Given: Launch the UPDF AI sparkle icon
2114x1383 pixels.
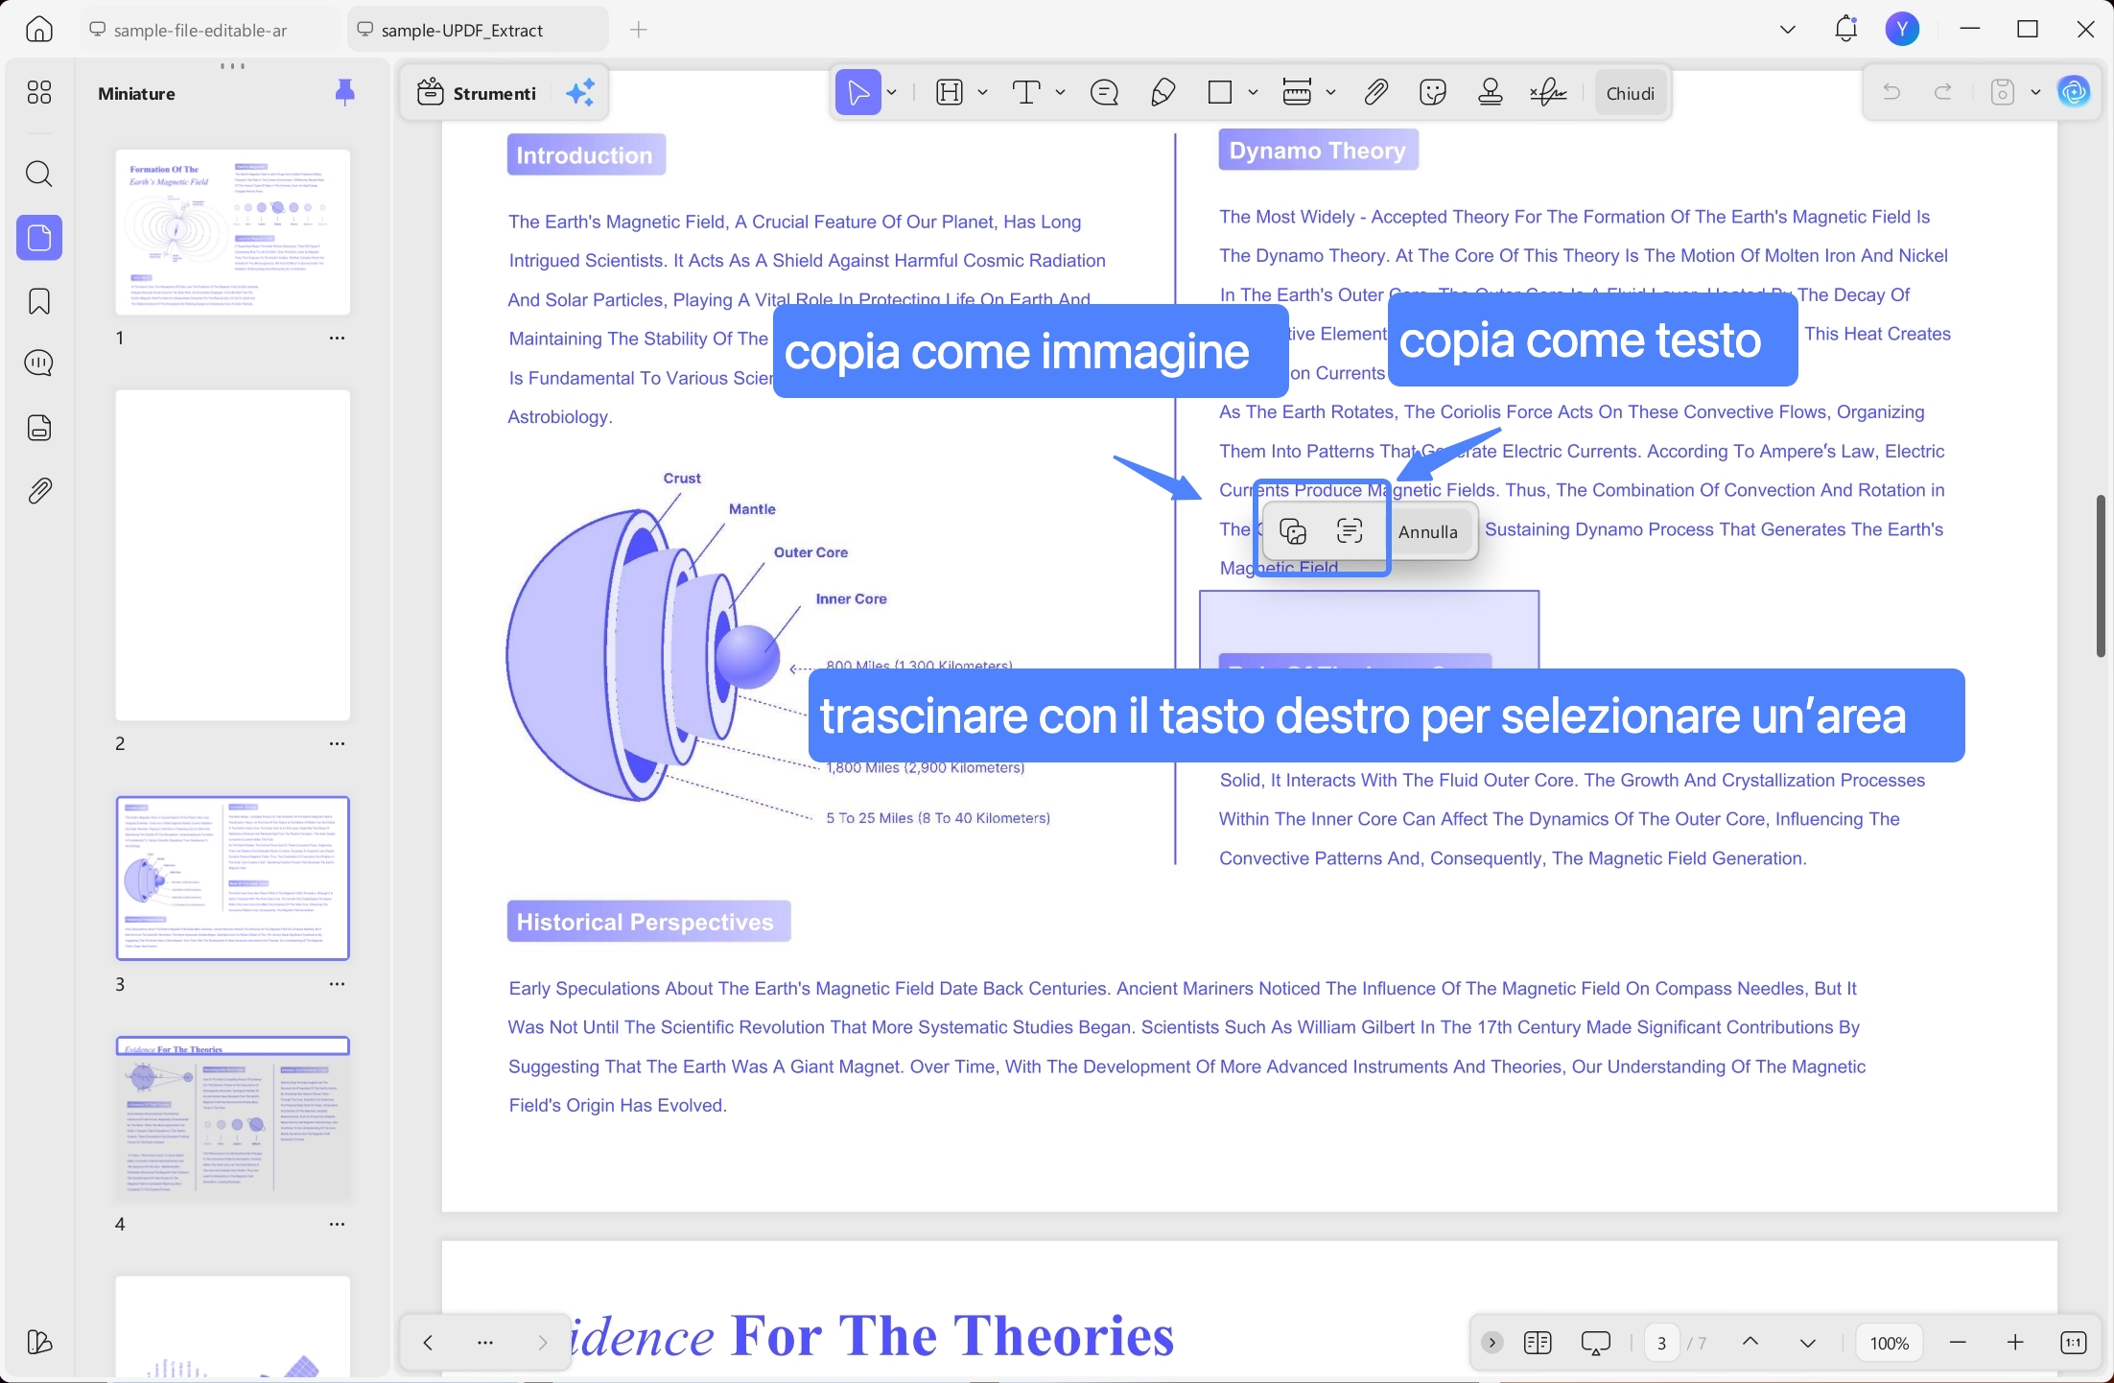Looking at the screenshot, I should [x=580, y=93].
